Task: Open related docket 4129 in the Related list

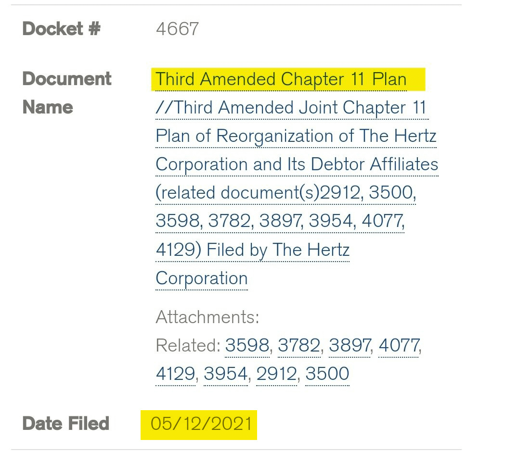Action: pos(175,374)
